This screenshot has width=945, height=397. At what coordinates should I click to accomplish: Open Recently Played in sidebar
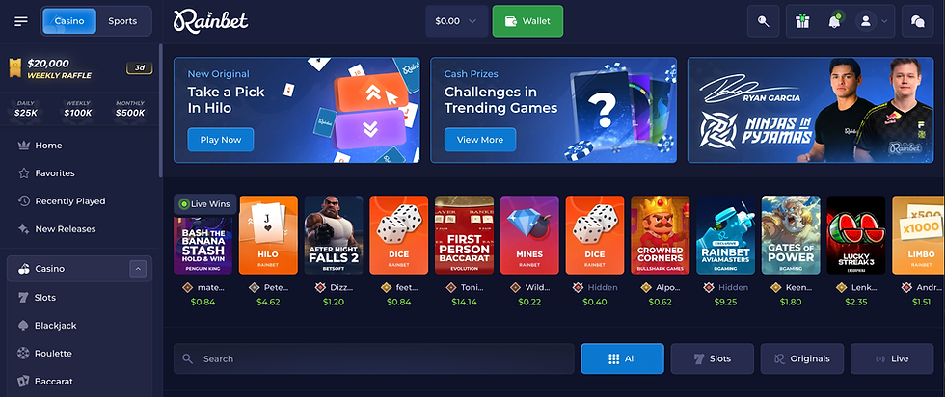(x=62, y=201)
